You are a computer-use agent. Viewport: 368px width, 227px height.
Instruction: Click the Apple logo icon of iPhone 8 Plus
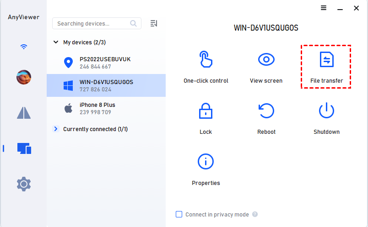tap(68, 108)
